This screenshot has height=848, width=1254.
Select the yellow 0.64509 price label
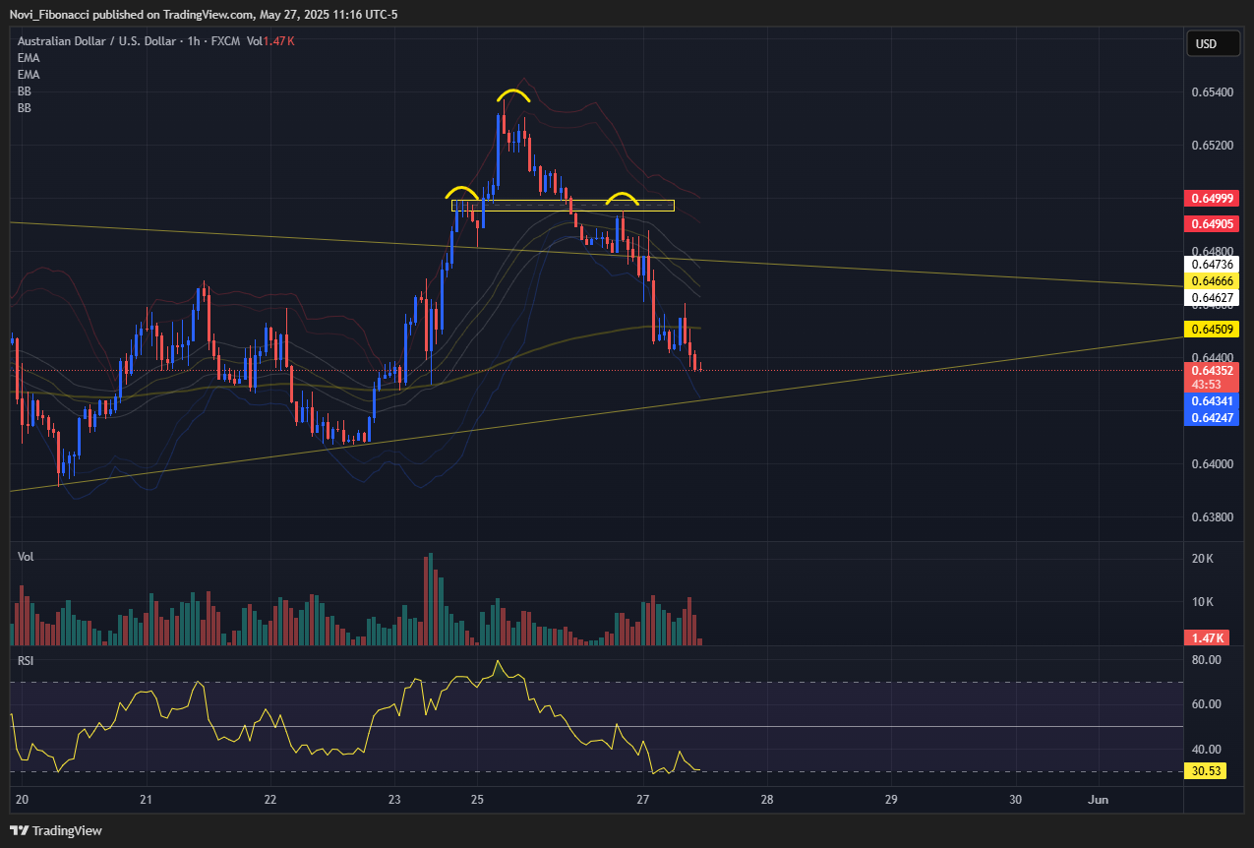click(x=1211, y=329)
